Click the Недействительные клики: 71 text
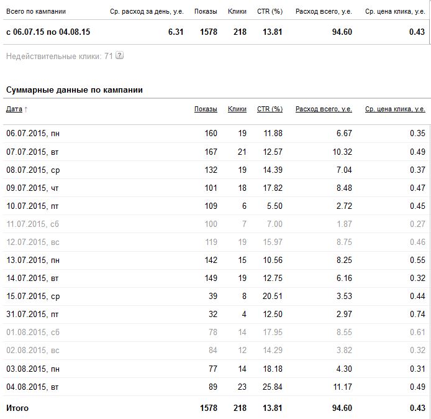 pyautogui.click(x=59, y=56)
